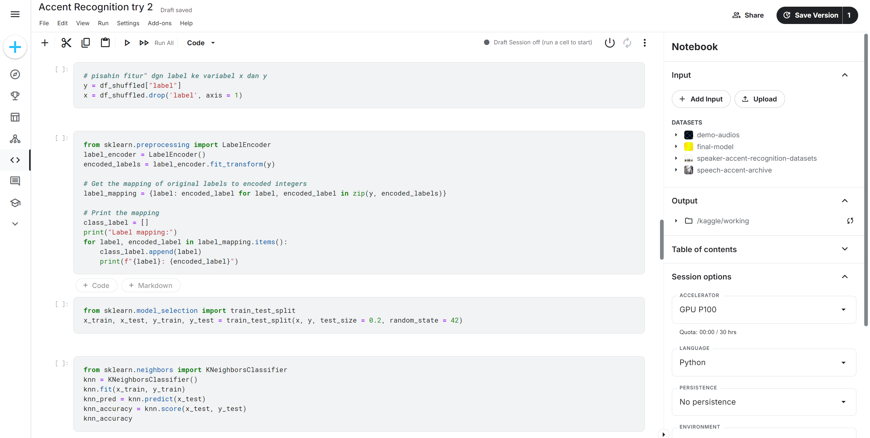The height and width of the screenshot is (438, 870).
Task: Open the Code cell type dropdown
Action: [201, 43]
